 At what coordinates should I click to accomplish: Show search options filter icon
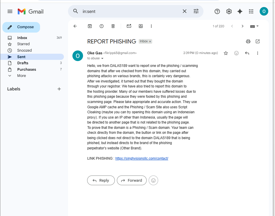tap(196, 11)
